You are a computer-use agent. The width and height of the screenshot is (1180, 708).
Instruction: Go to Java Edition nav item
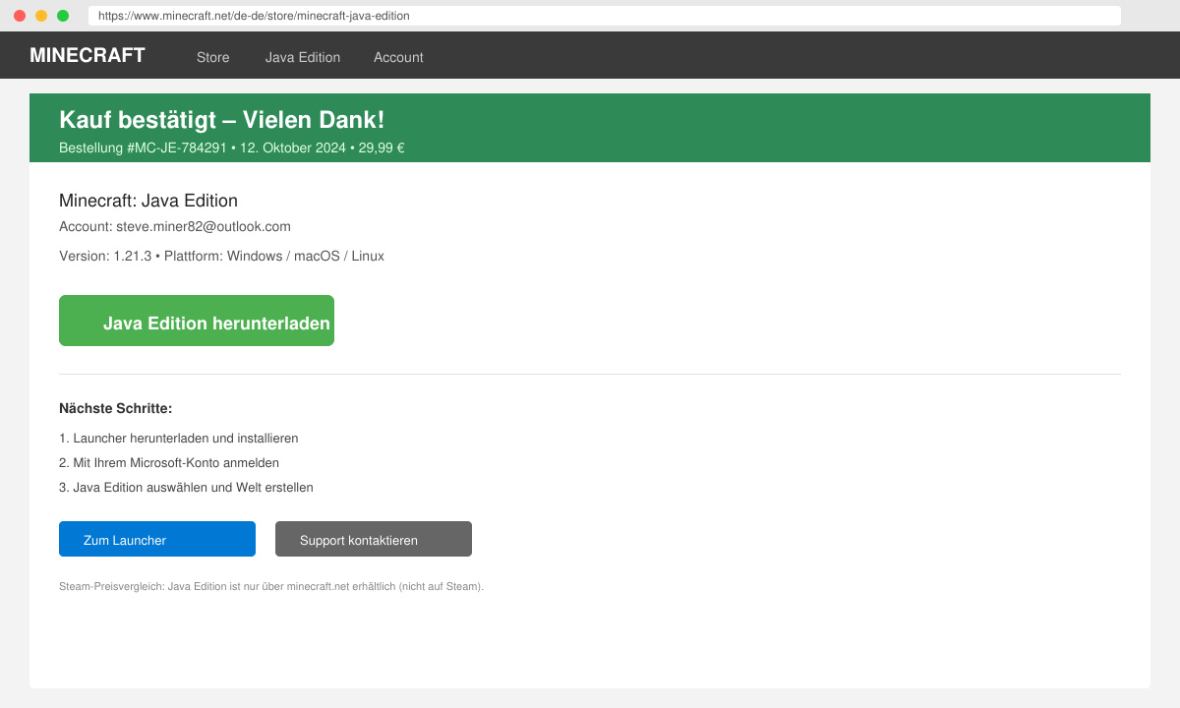303,57
